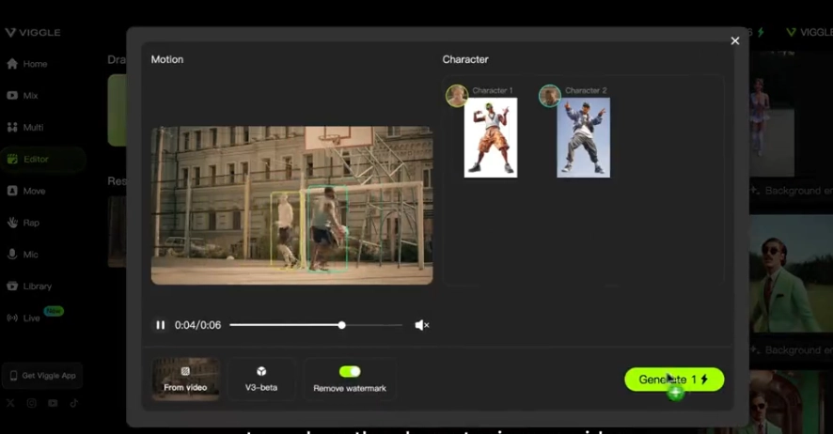Select the From video motion source
Viewport: 833px width, 434px height.
[x=185, y=379]
